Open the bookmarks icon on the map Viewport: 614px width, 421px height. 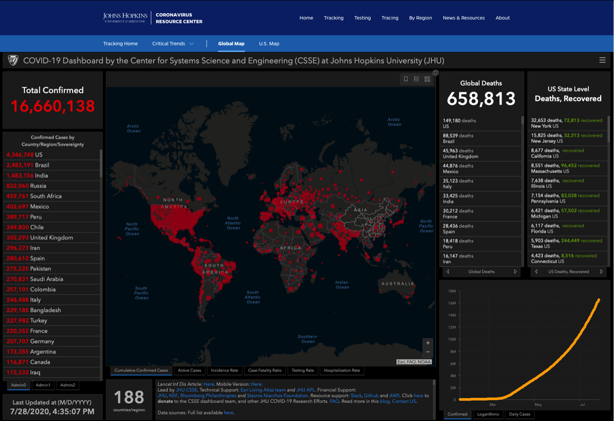pyautogui.click(x=406, y=79)
